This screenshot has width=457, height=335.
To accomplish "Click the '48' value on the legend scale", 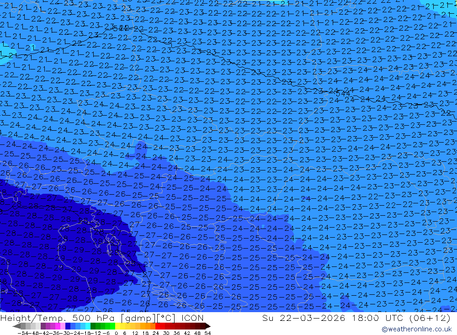I will click(x=197, y=333).
